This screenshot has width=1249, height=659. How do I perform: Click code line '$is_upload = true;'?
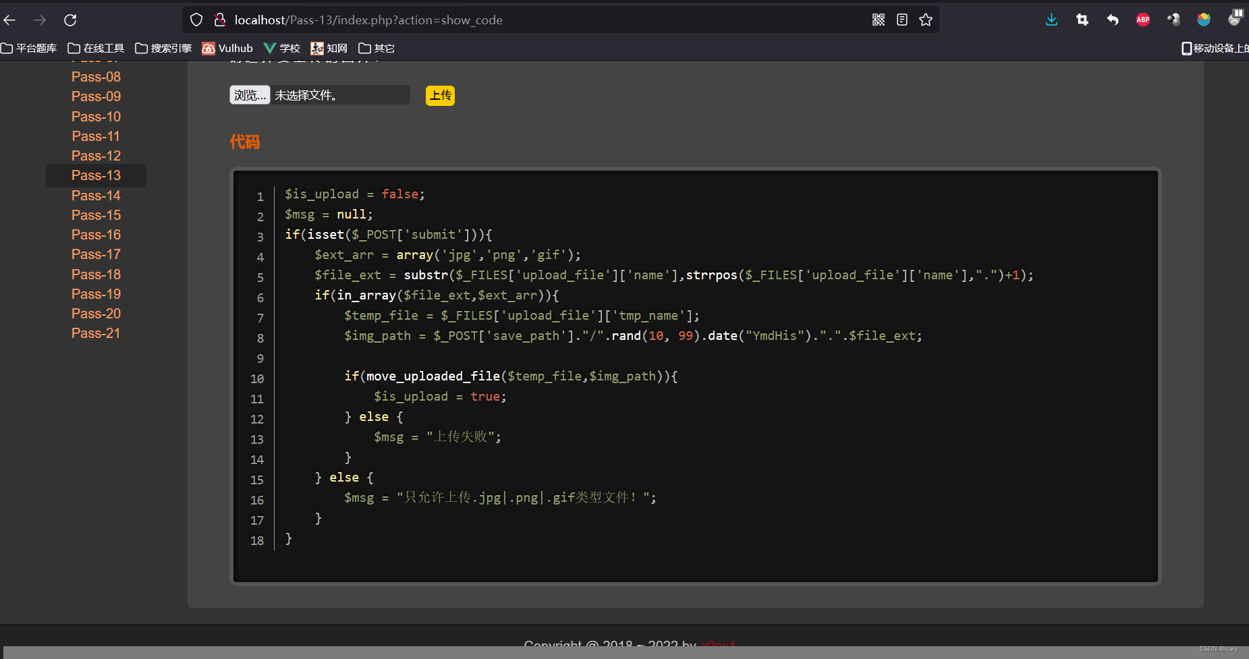(440, 397)
